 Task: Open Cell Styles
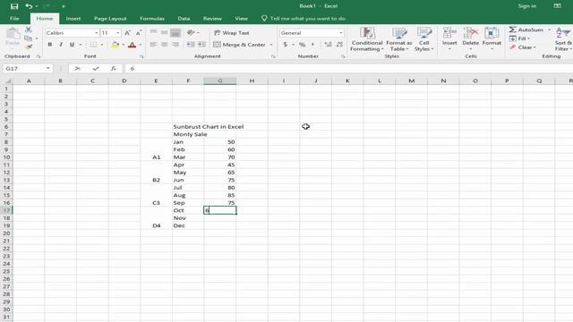click(423, 39)
